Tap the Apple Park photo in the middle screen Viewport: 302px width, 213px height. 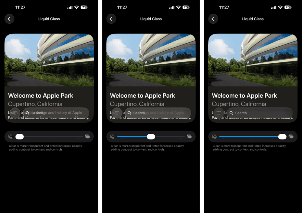point(151,60)
